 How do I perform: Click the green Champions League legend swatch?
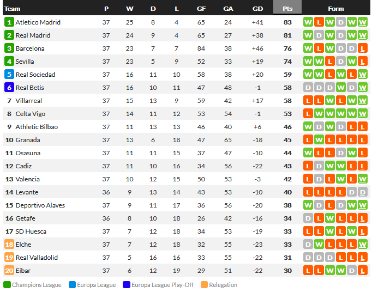click(7, 285)
